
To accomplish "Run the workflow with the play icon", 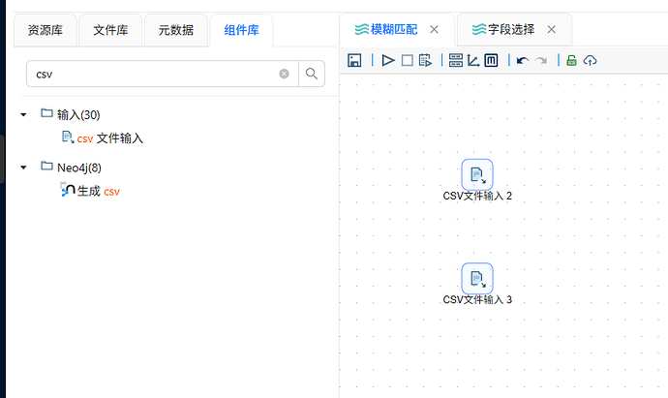I will pos(387,60).
